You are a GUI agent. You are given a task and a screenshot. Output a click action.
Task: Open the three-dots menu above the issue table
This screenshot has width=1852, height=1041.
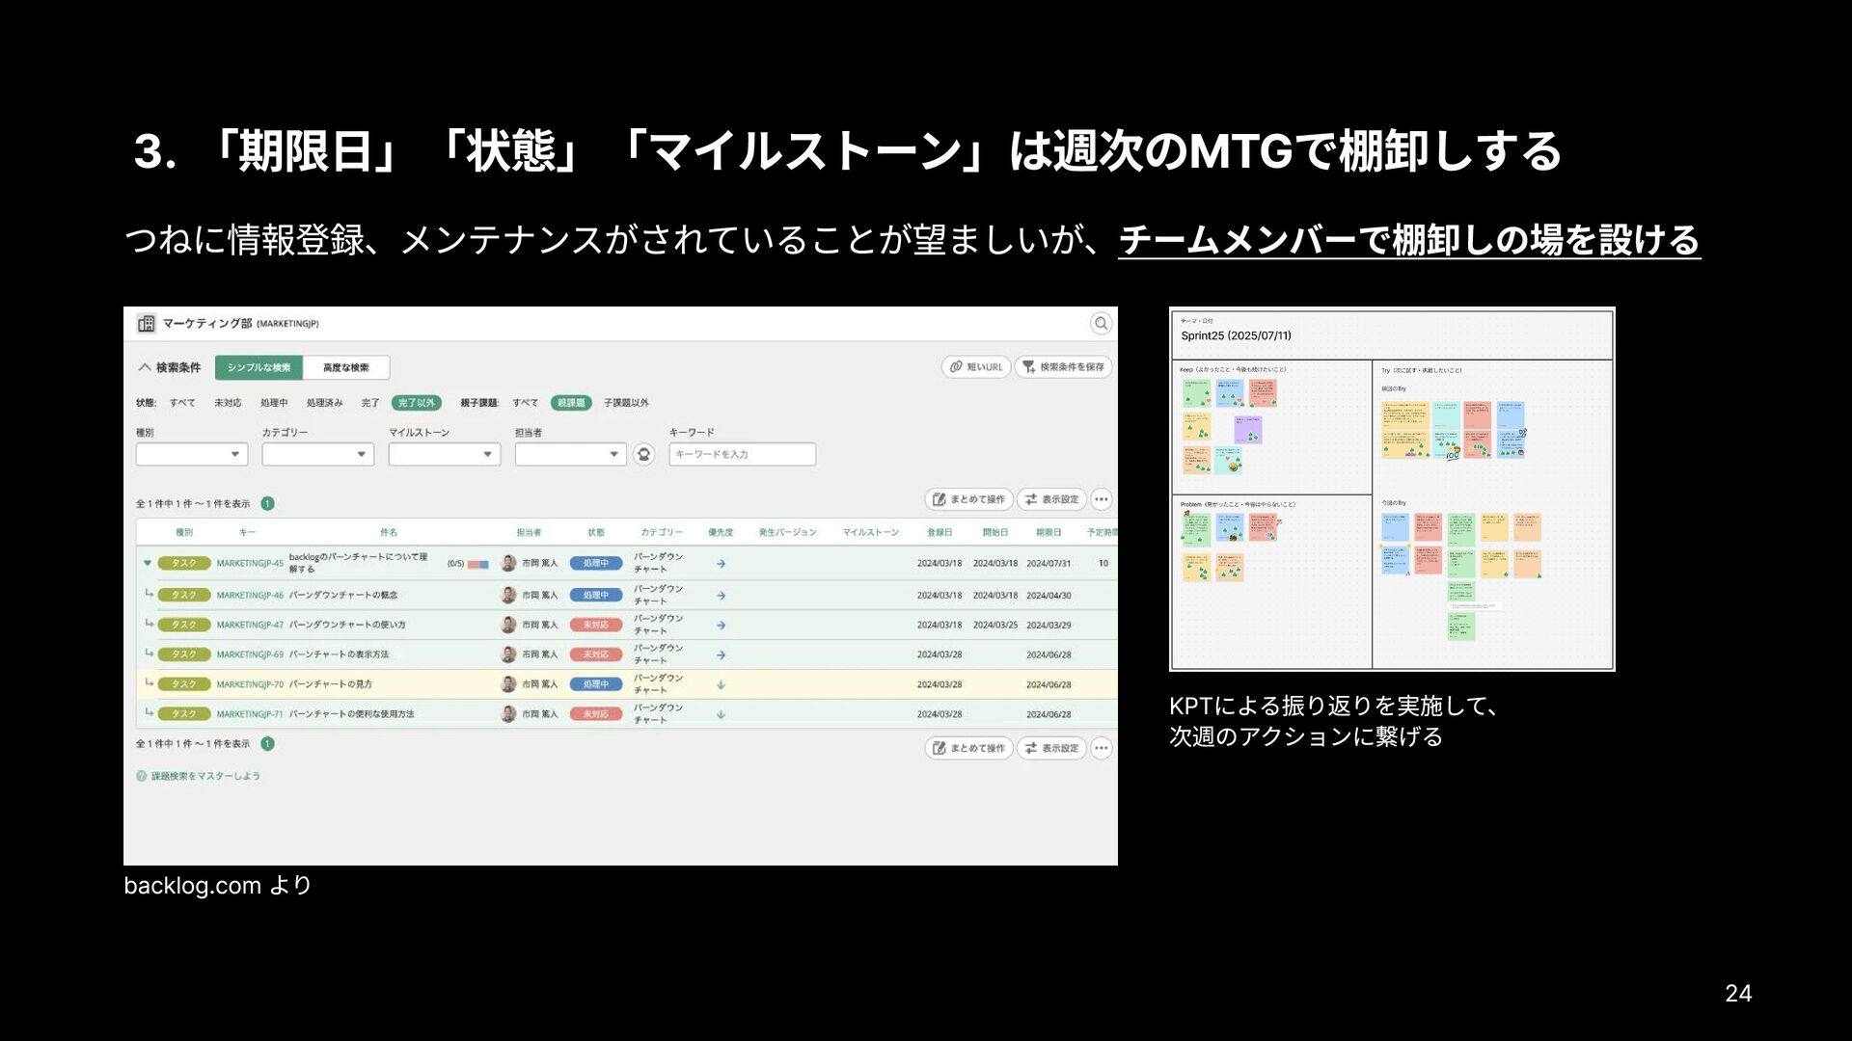tap(1101, 499)
